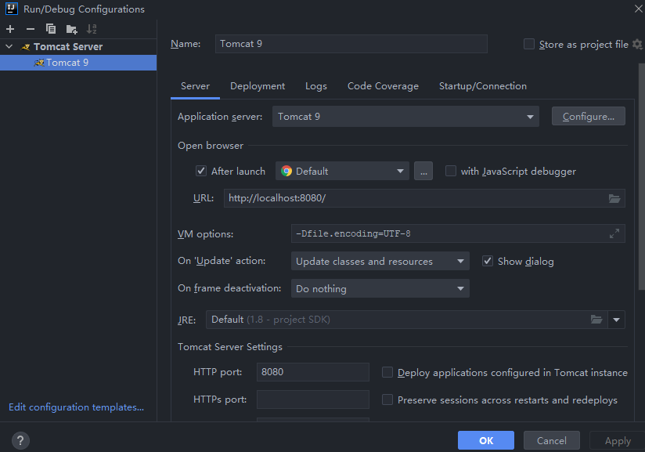Open the Application server dropdown
Screen dimensions: 645x452
(x=405, y=117)
